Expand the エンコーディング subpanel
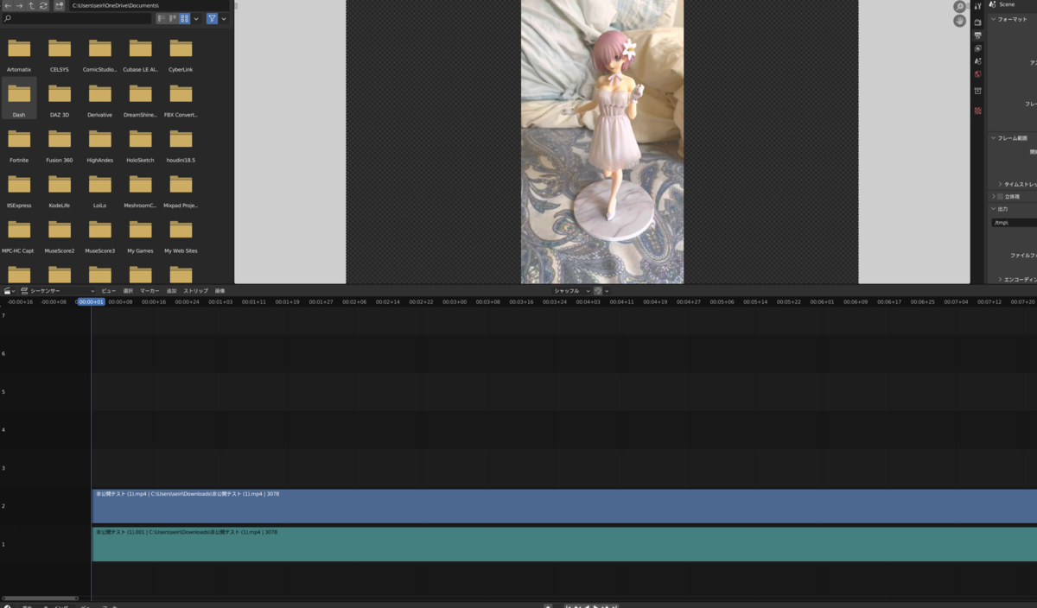 point(1017,279)
